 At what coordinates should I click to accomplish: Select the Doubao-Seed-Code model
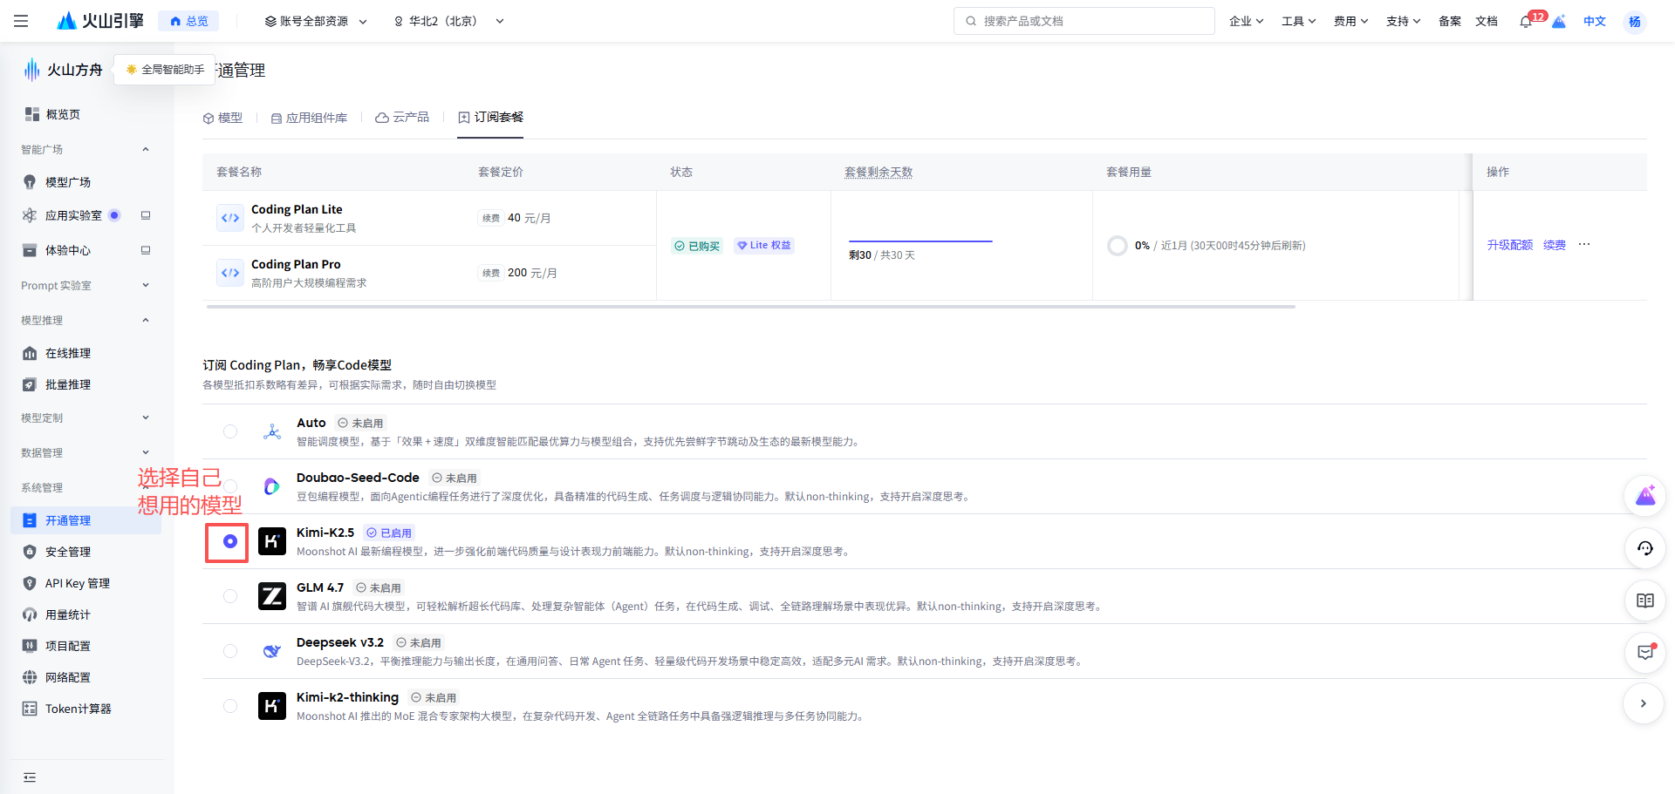tap(229, 486)
